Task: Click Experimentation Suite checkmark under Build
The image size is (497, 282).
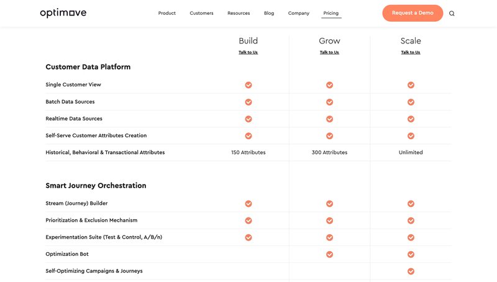Action: coord(248,237)
